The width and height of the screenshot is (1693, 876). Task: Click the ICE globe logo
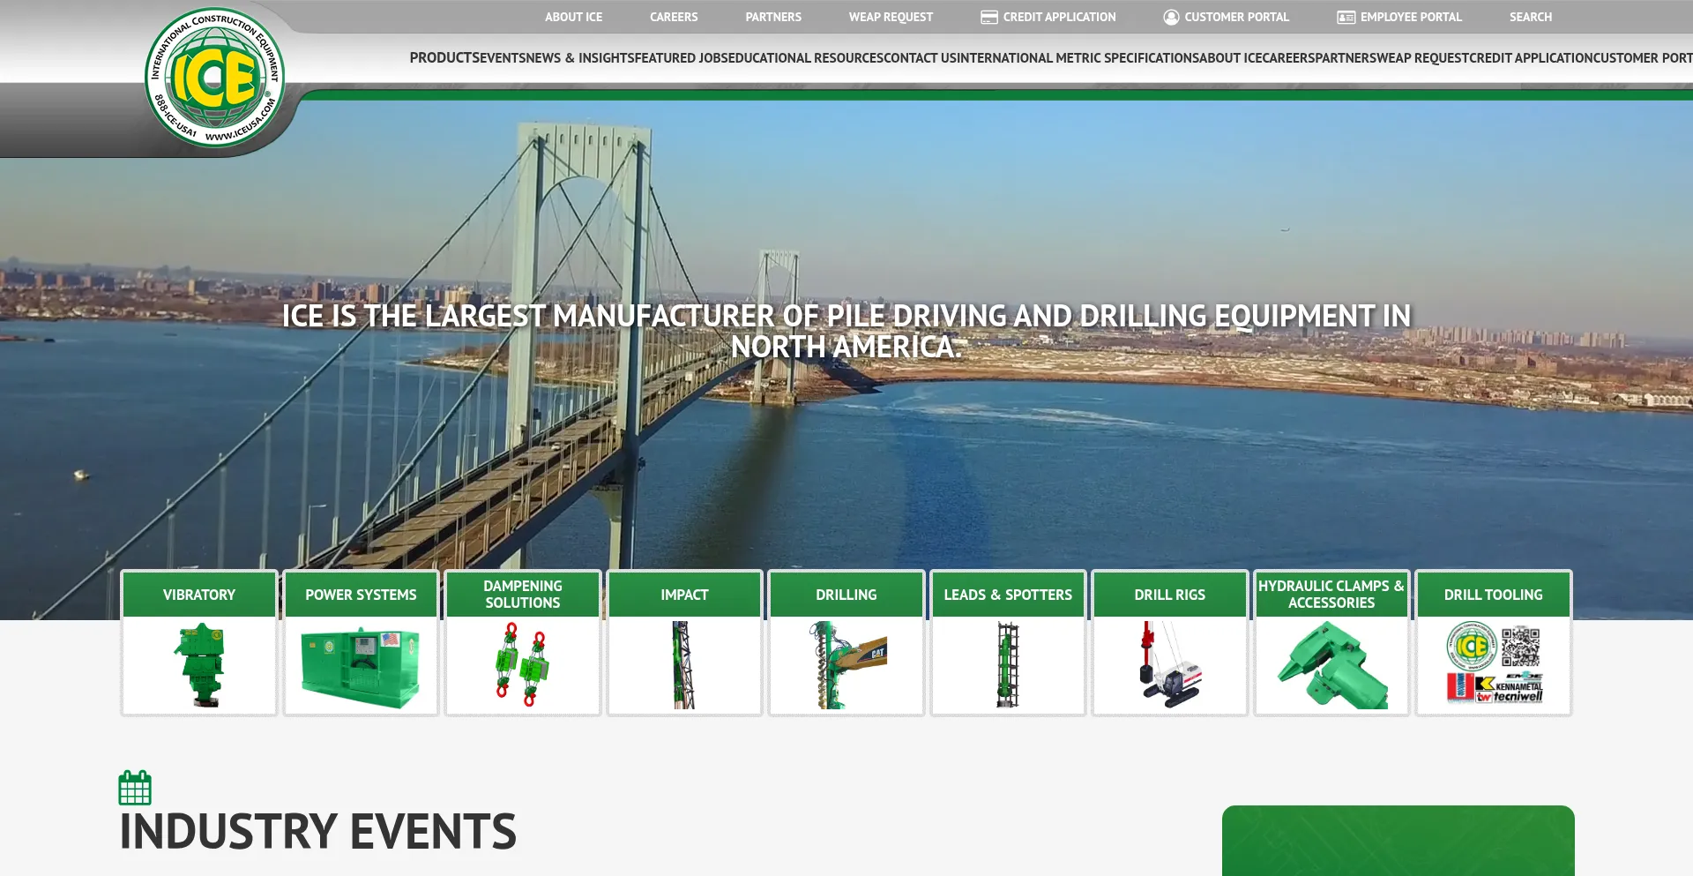[214, 78]
